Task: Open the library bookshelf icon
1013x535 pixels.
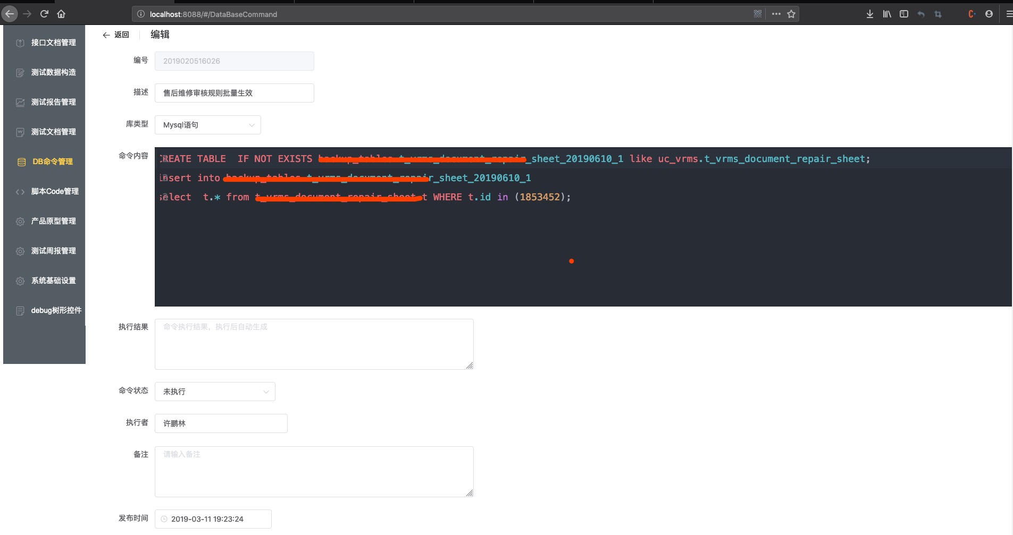Action: coord(887,14)
